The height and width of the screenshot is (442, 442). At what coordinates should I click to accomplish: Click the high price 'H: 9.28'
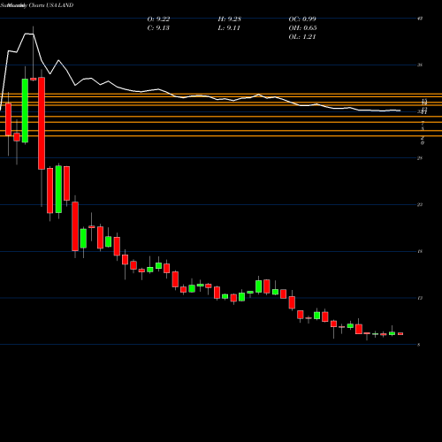[230, 19]
